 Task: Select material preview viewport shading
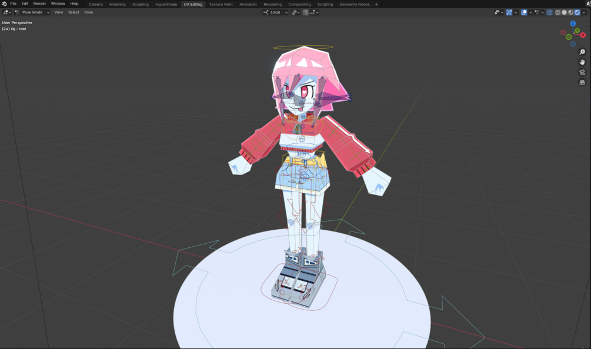click(570, 12)
